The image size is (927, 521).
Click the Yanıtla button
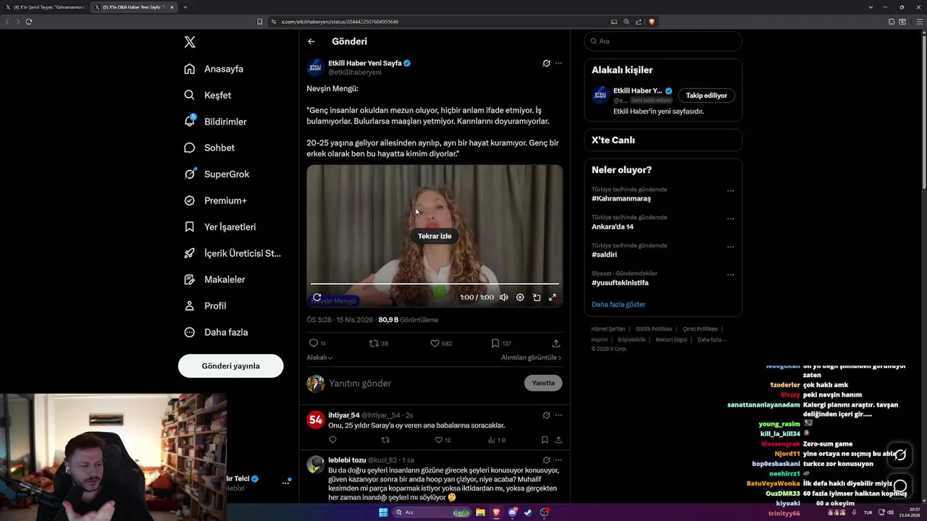(543, 383)
